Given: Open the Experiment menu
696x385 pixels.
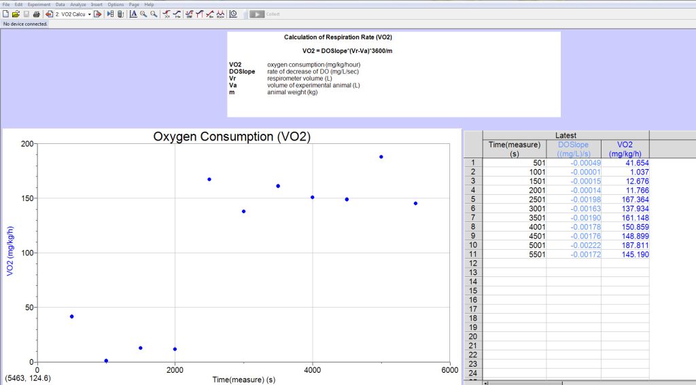Looking at the screenshot, I should [x=39, y=5].
